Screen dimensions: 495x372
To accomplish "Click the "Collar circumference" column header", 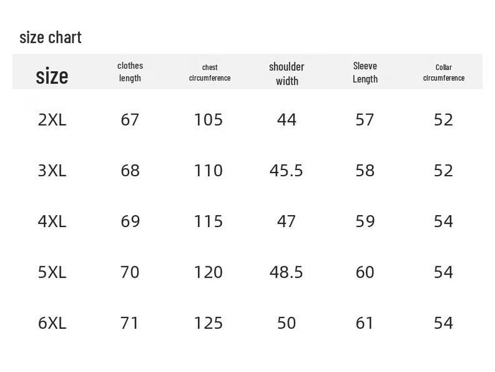I will [444, 73].
